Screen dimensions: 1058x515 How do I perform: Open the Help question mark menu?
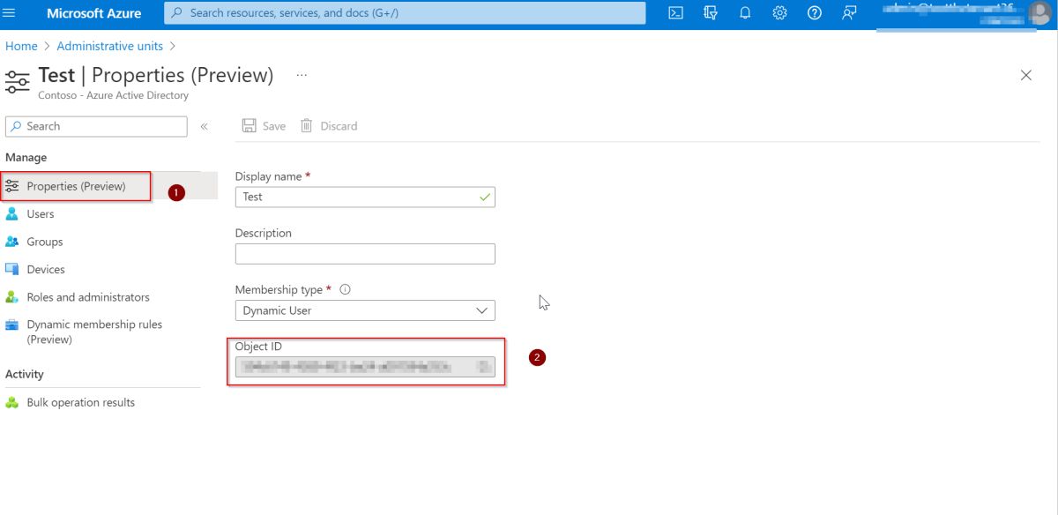815,13
